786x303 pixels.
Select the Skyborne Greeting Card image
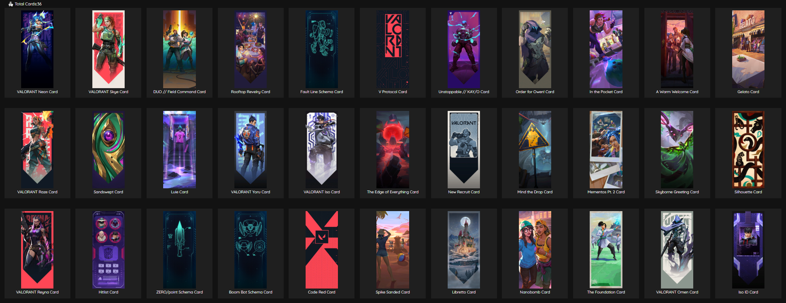pyautogui.click(x=677, y=149)
